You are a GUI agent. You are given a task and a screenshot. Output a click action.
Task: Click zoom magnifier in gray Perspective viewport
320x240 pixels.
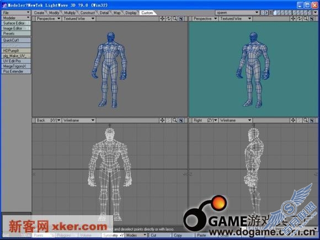175,19
